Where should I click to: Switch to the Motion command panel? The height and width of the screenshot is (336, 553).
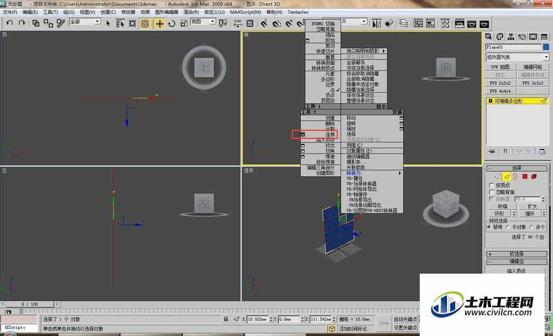(522, 37)
